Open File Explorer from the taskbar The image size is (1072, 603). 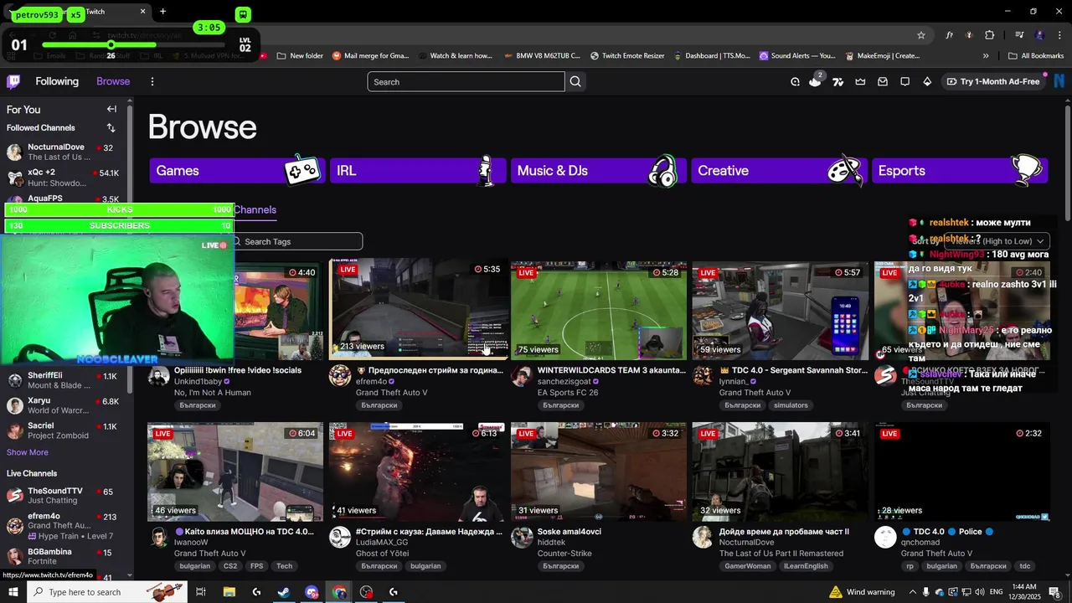coord(229,592)
